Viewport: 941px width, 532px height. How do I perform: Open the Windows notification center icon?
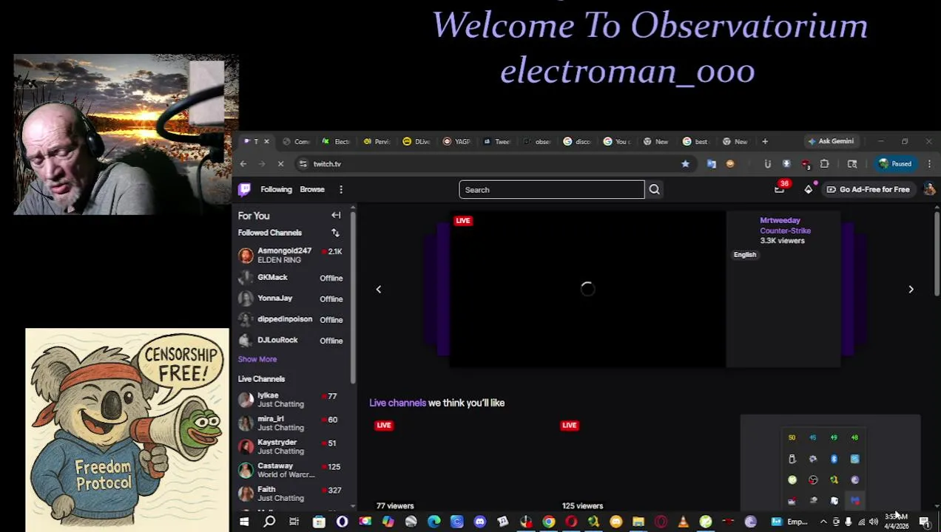click(x=925, y=522)
